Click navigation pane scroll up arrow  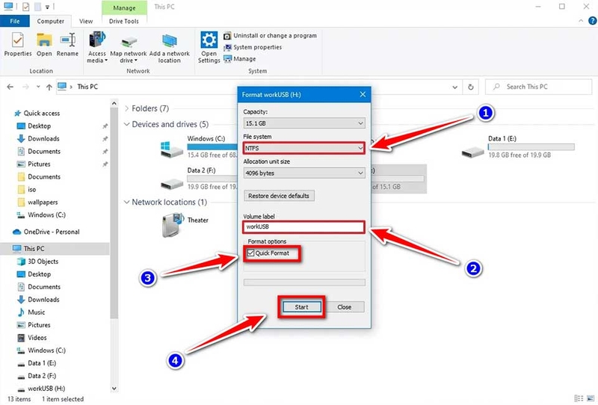point(114,103)
